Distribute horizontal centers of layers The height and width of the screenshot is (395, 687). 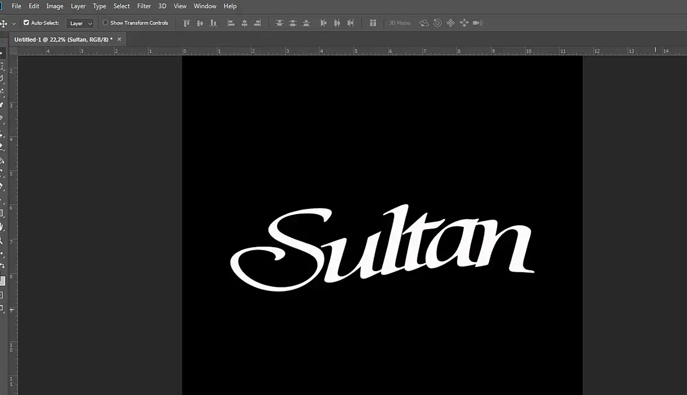coord(337,23)
